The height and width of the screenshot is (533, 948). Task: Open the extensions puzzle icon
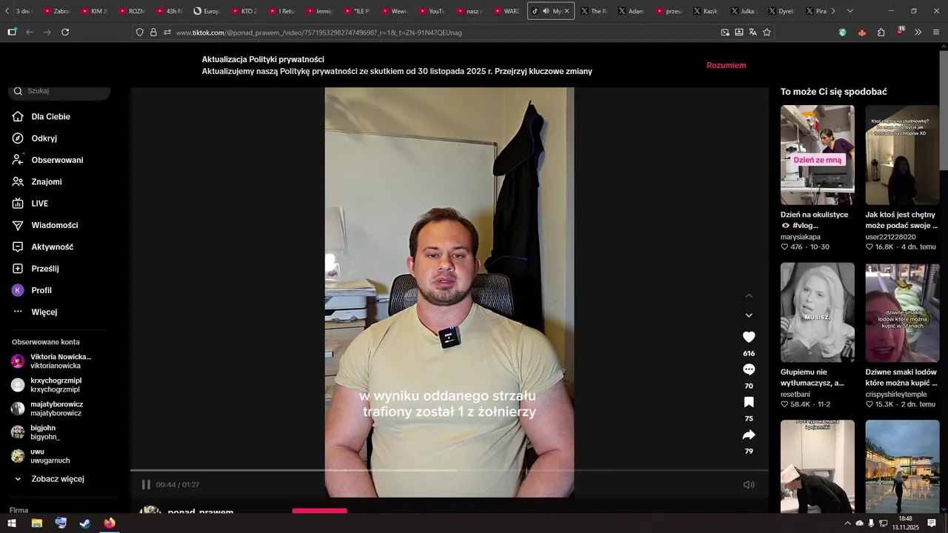tap(881, 32)
